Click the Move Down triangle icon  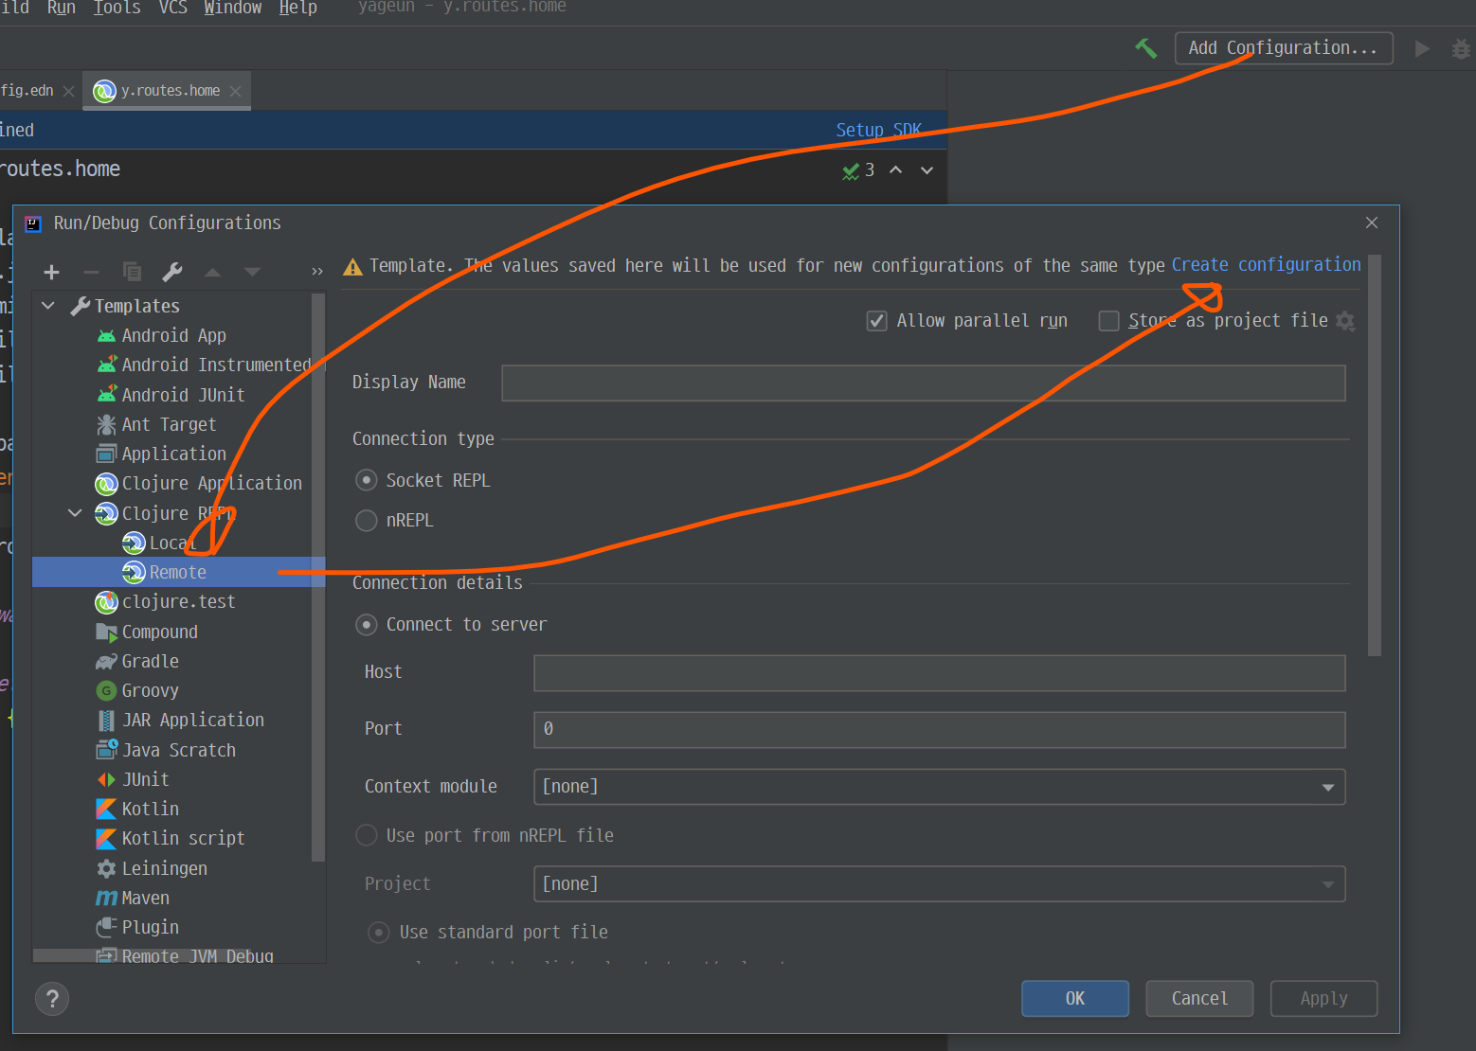pos(252,273)
